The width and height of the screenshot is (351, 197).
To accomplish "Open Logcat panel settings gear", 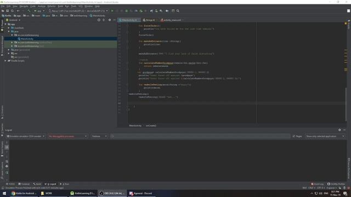I will (x=339, y=130).
